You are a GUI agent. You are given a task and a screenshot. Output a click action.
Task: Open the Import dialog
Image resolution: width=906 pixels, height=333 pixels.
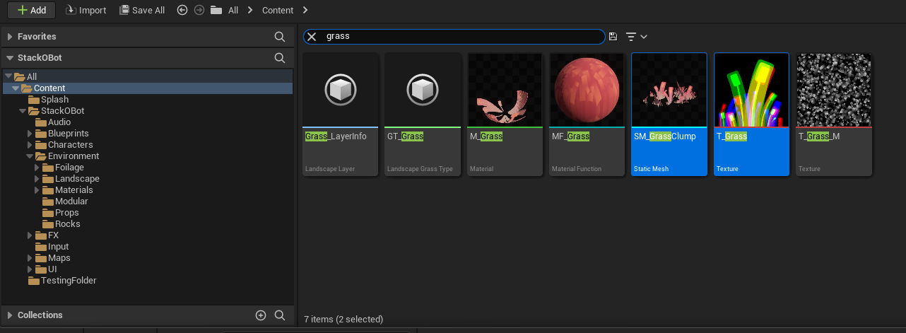pos(86,10)
